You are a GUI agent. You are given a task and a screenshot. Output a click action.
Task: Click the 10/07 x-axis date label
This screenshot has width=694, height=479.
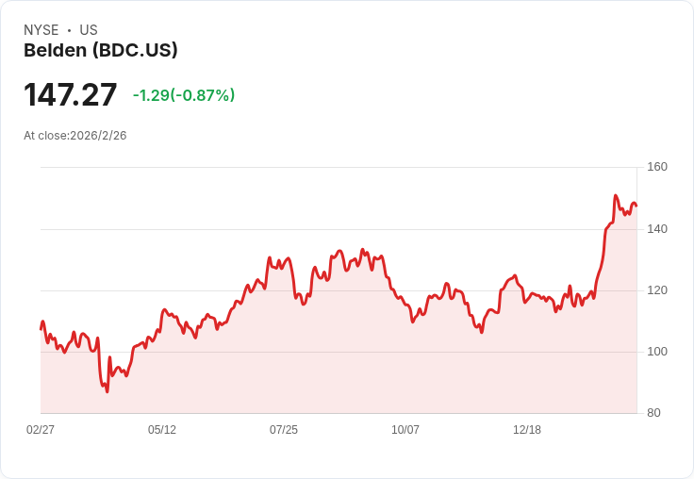(x=405, y=429)
